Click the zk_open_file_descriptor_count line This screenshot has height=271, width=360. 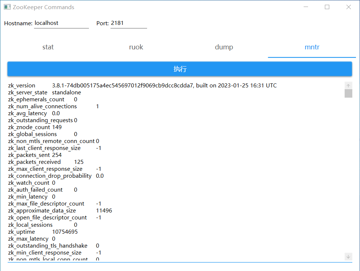pos(55,218)
